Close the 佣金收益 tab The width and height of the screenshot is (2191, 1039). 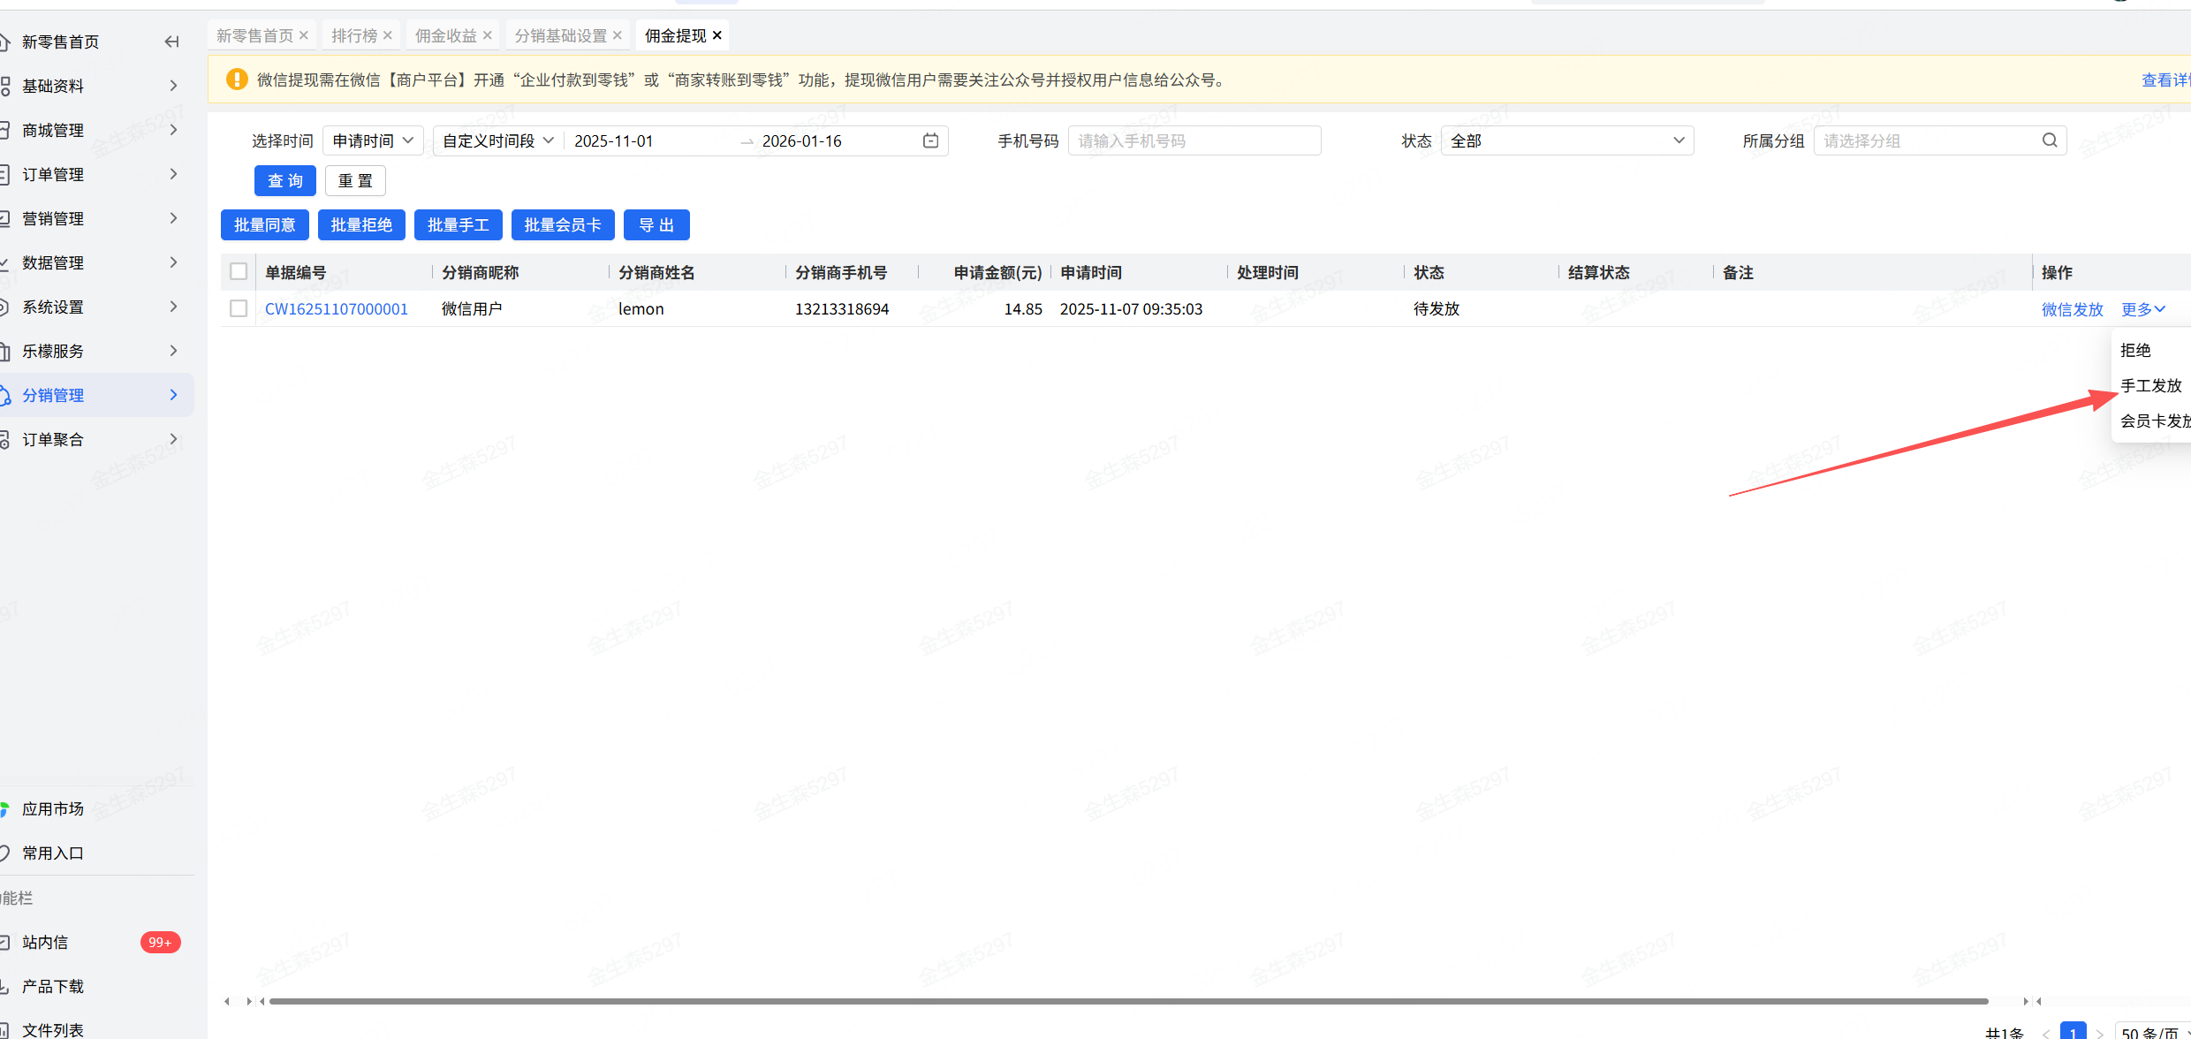coord(488,35)
